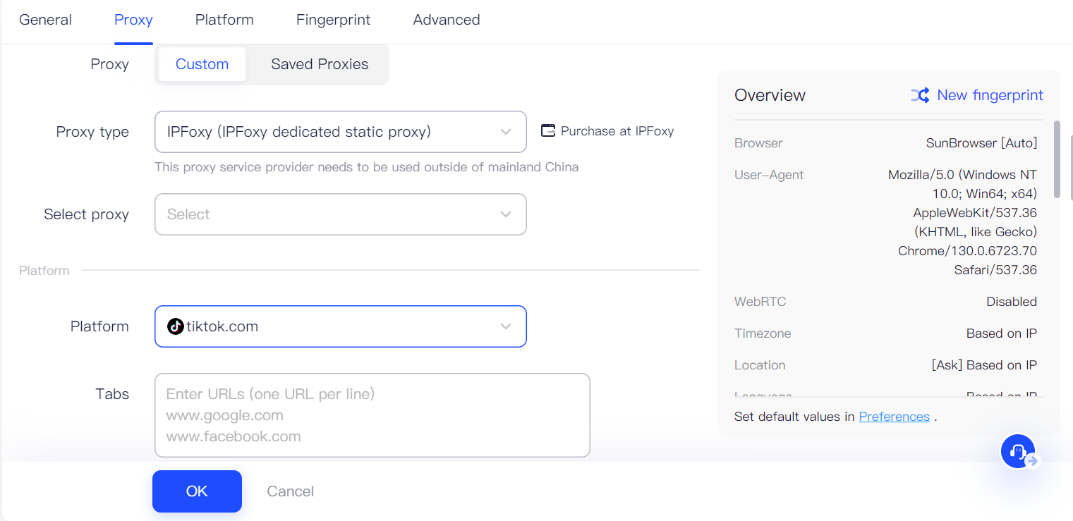Open the Select proxy dropdown
This screenshot has width=1073, height=521.
click(x=340, y=214)
